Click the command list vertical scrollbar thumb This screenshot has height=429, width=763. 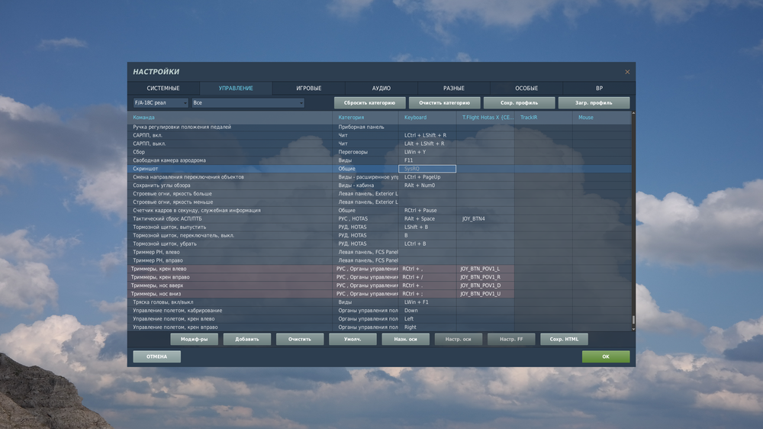click(x=633, y=320)
